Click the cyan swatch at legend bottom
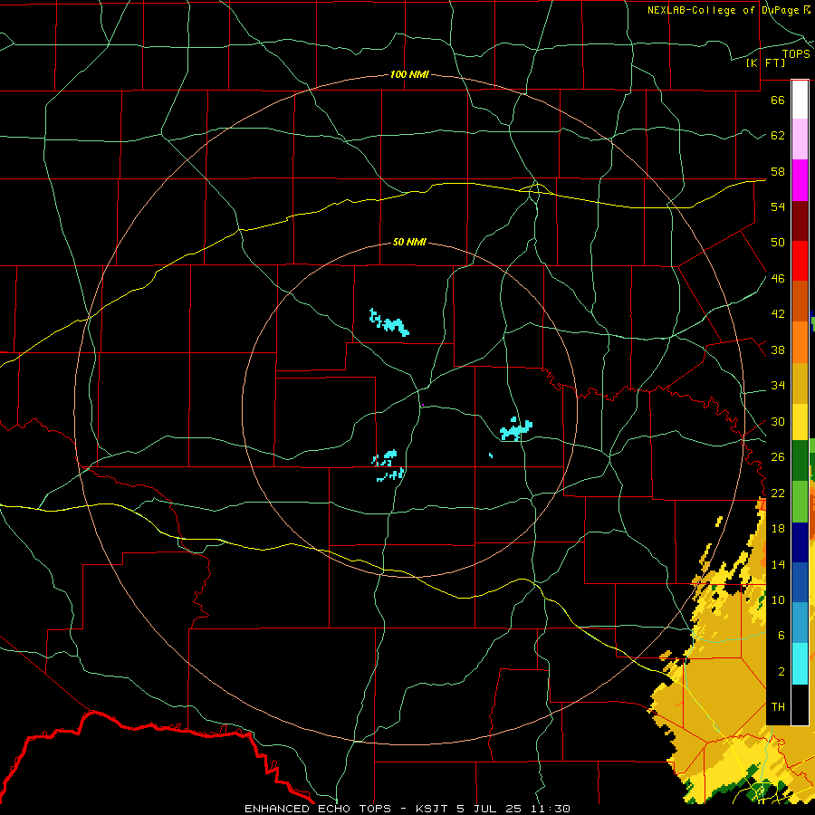 (800, 664)
